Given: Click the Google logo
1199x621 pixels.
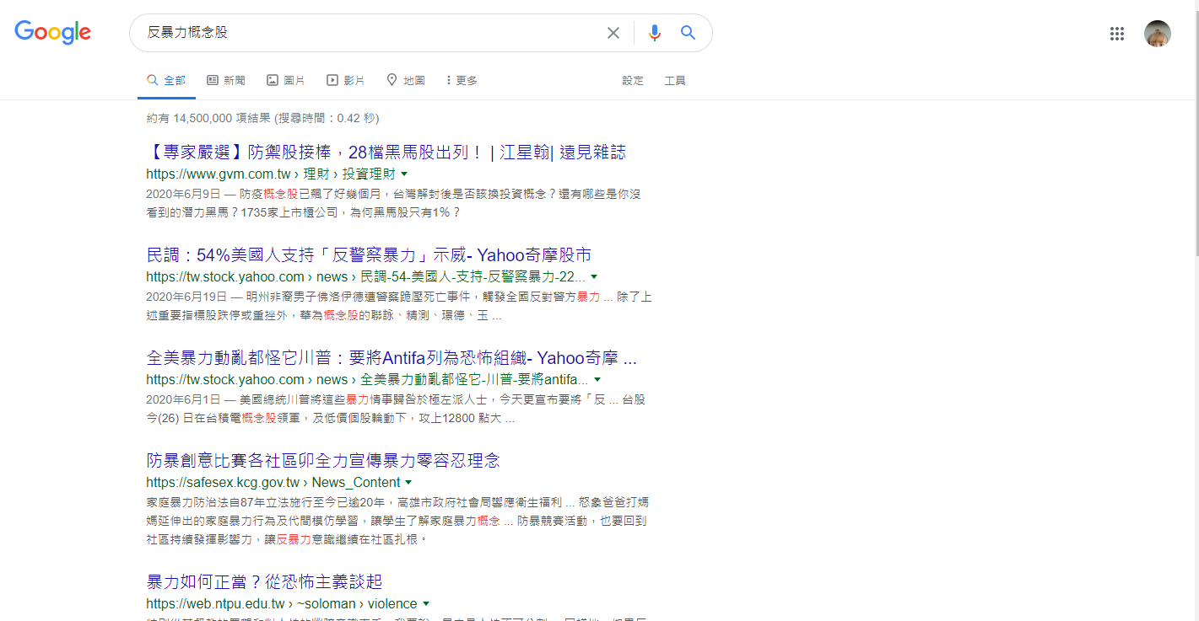Looking at the screenshot, I should tap(52, 33).
